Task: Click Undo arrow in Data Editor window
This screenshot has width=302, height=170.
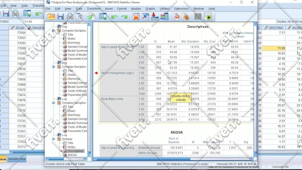Action: (39, 14)
